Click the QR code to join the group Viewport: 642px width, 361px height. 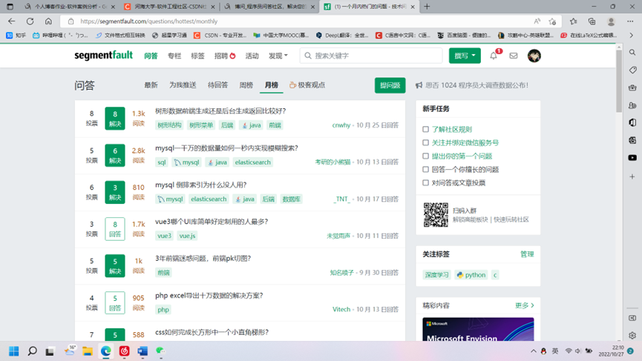(436, 215)
